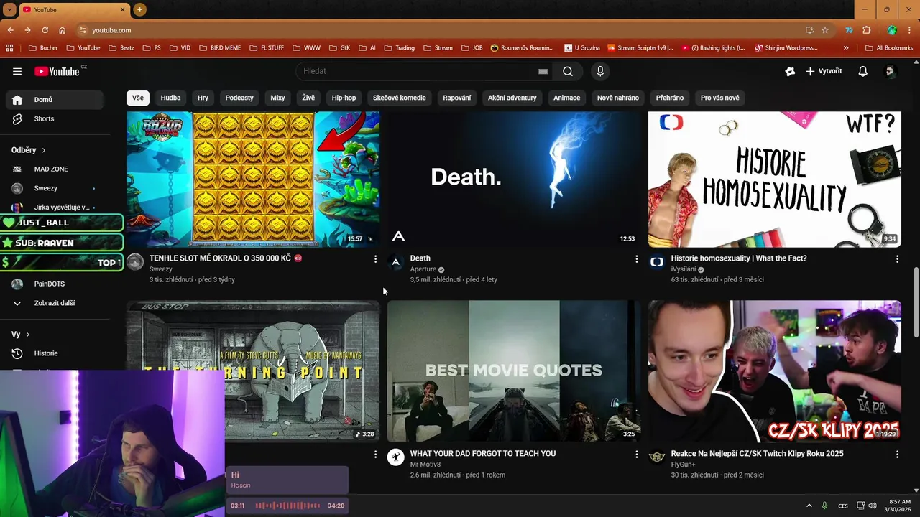Open Historie in sidebar
920x517 pixels.
(55, 353)
